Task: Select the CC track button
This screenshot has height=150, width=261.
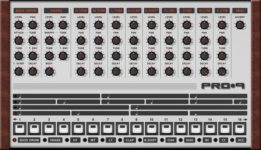Action: [x=224, y=140]
